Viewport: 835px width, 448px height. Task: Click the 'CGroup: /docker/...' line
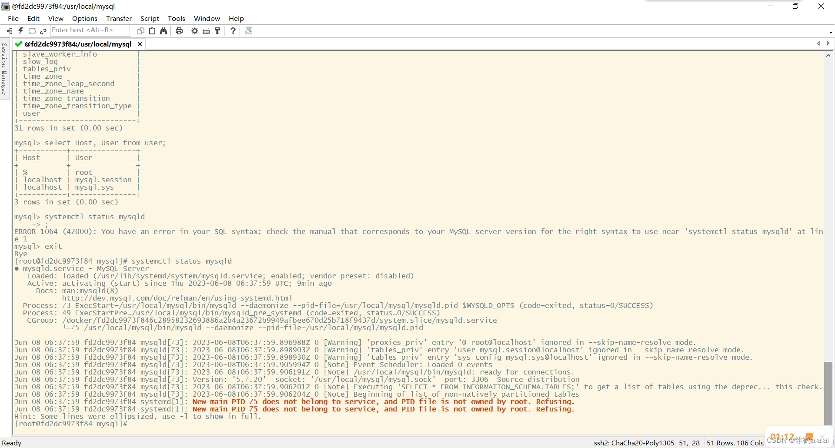pyautogui.click(x=262, y=320)
